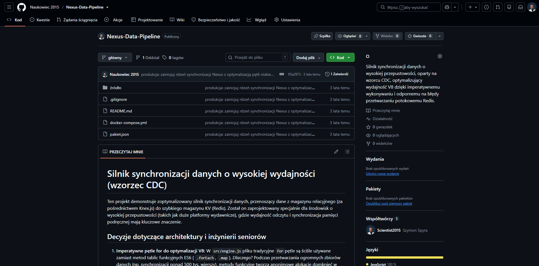This screenshot has width=539, height=266.
Task: Open the green Kod dropdown button
Action: pyautogui.click(x=340, y=57)
